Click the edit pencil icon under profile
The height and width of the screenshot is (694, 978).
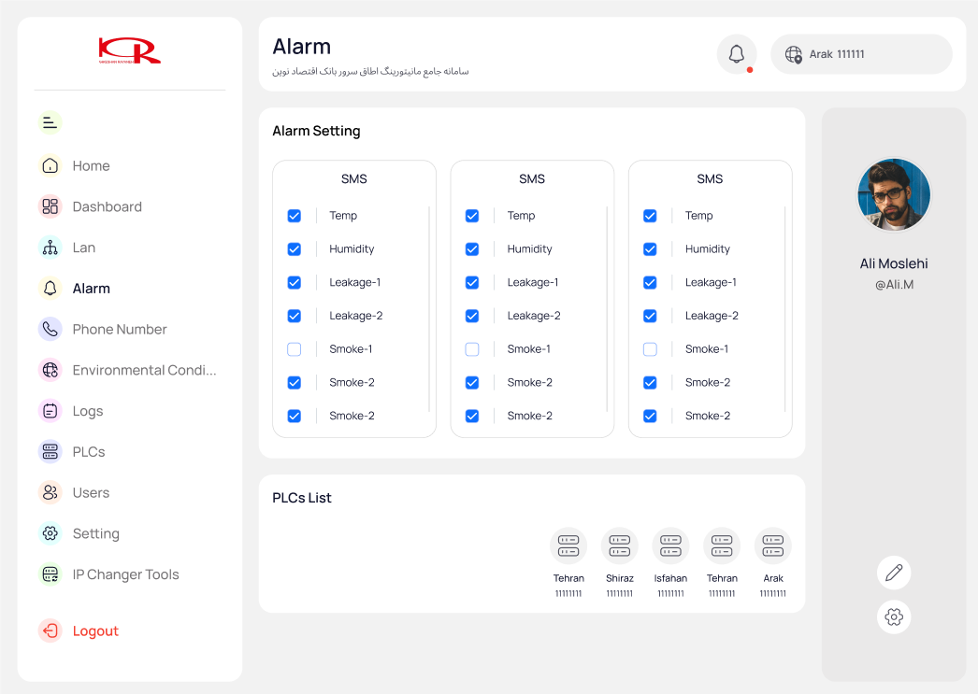coord(894,573)
